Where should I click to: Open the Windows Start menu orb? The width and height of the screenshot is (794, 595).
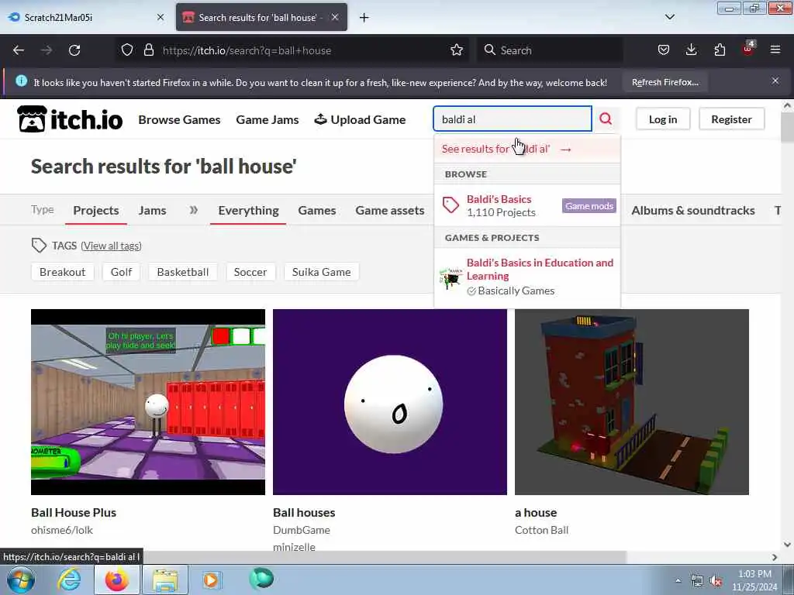[20, 580]
